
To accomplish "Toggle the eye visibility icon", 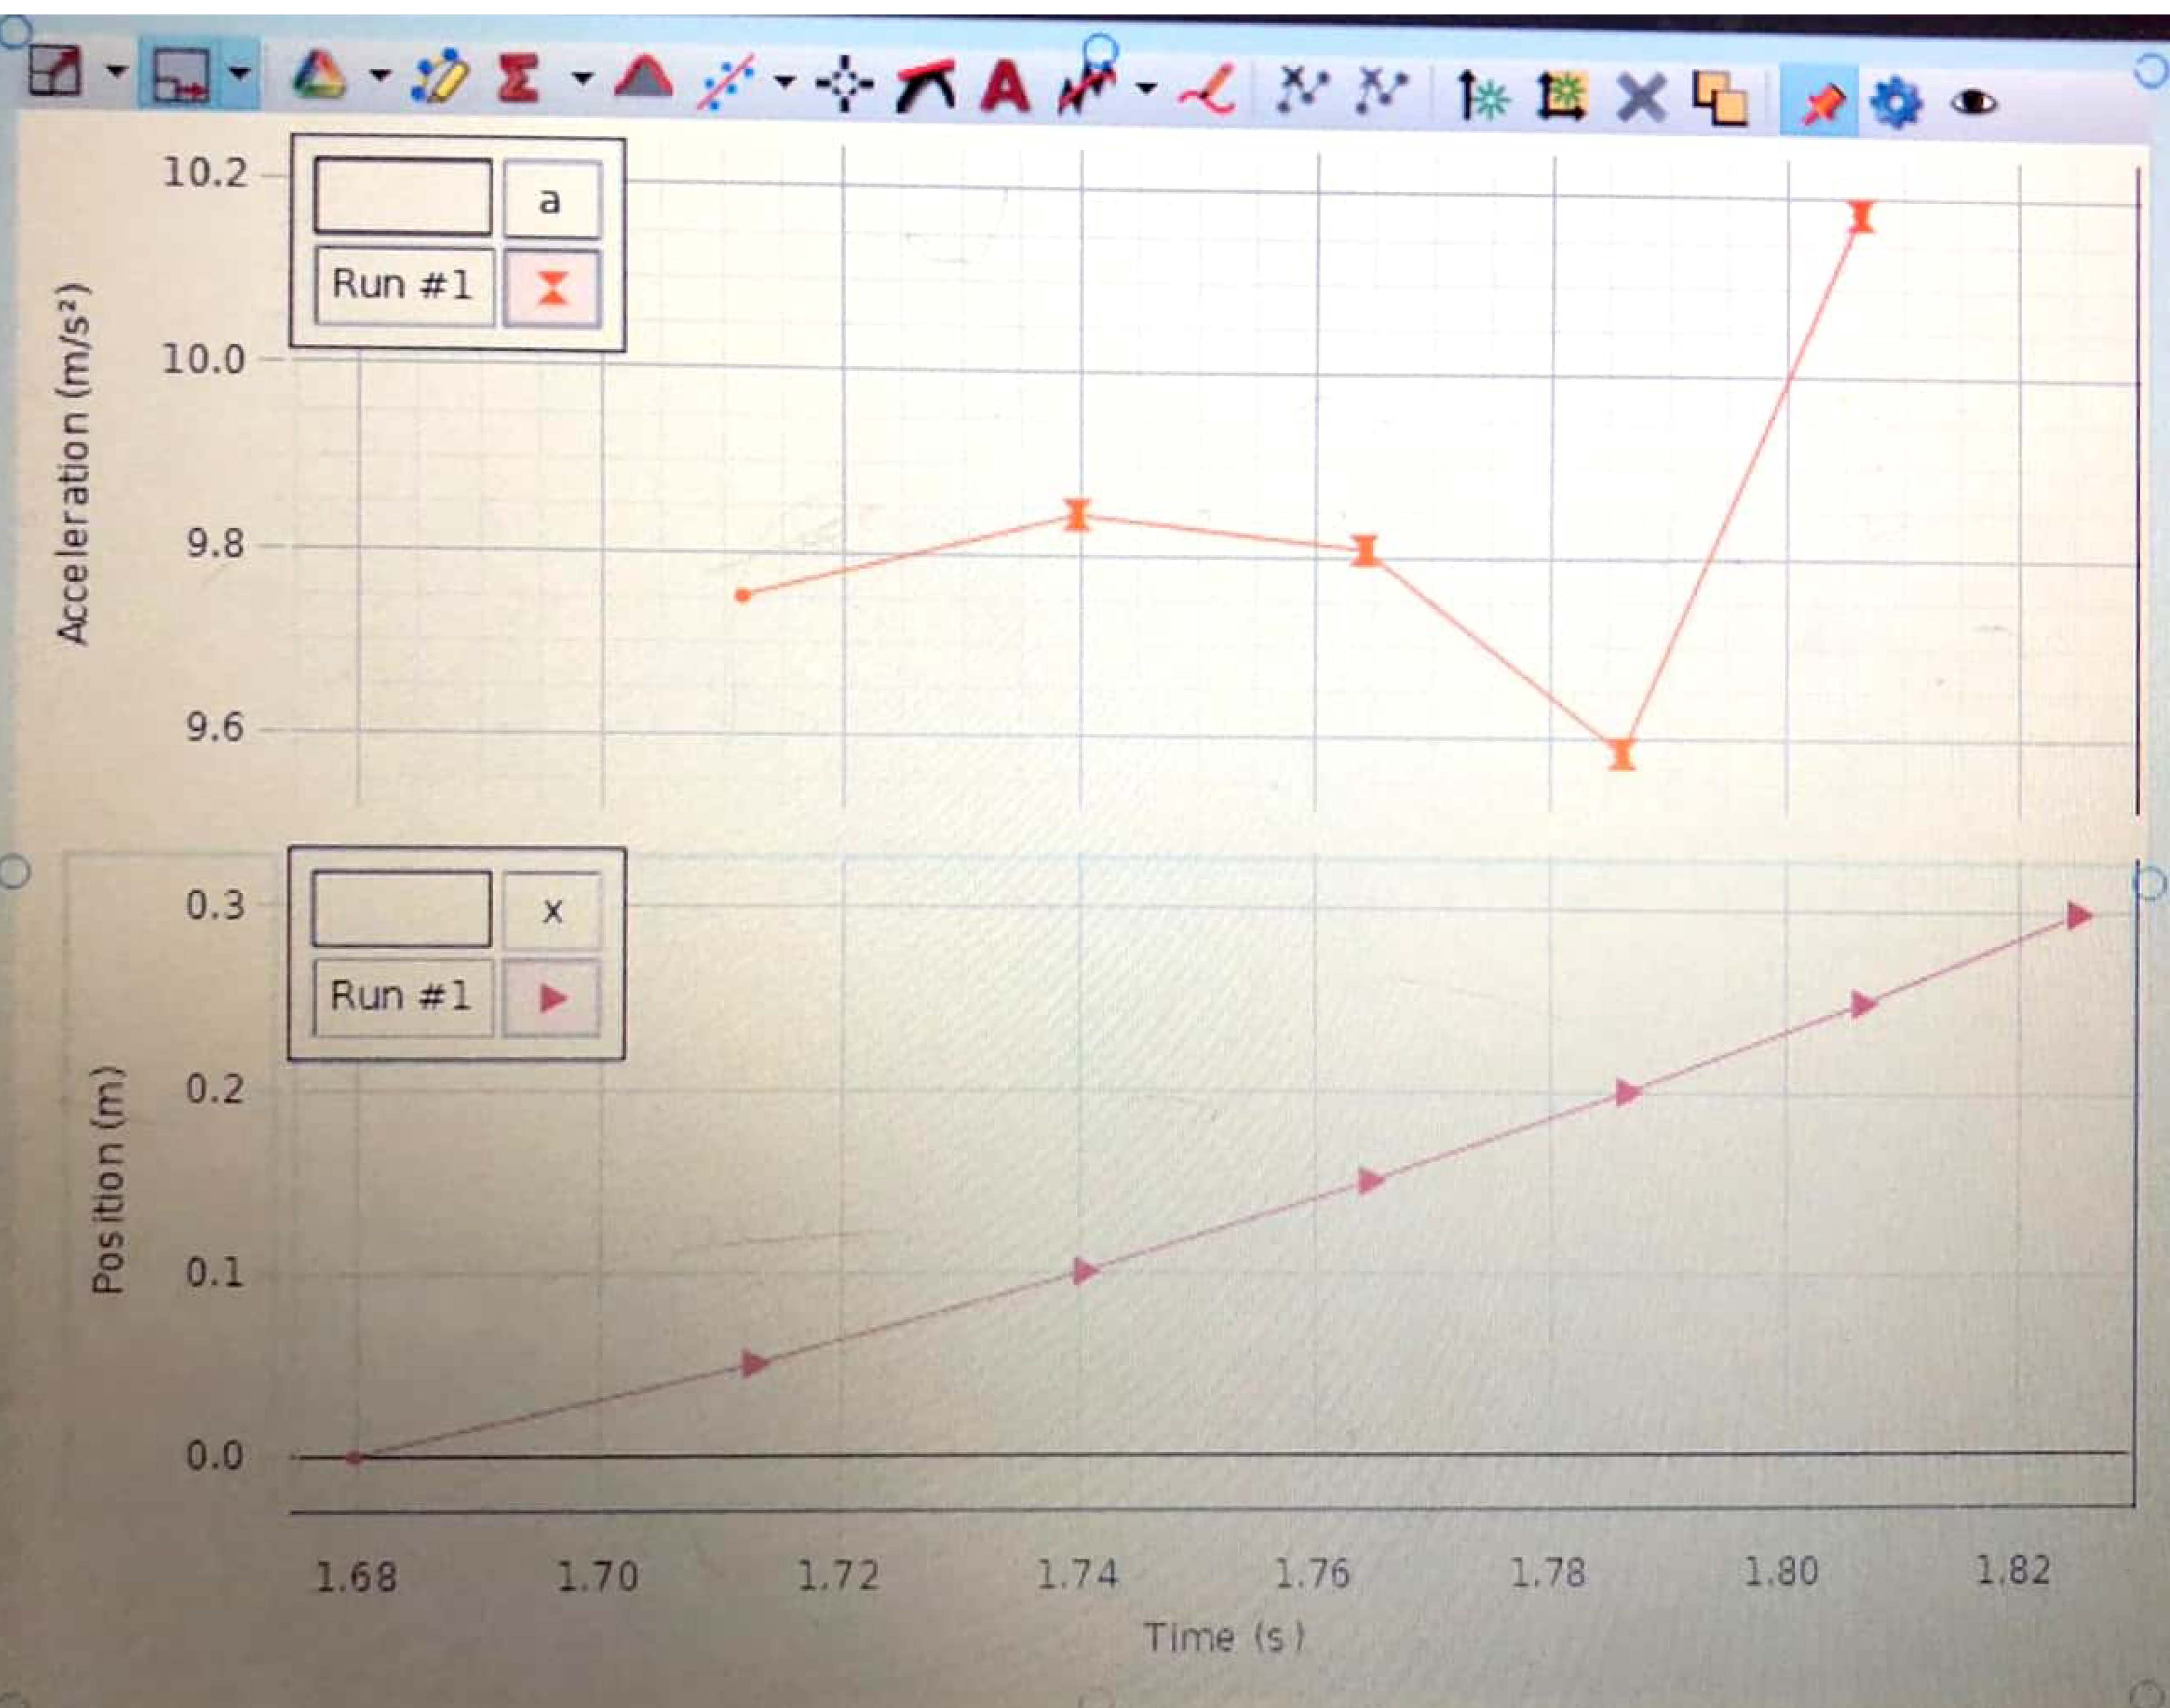I will [1973, 103].
